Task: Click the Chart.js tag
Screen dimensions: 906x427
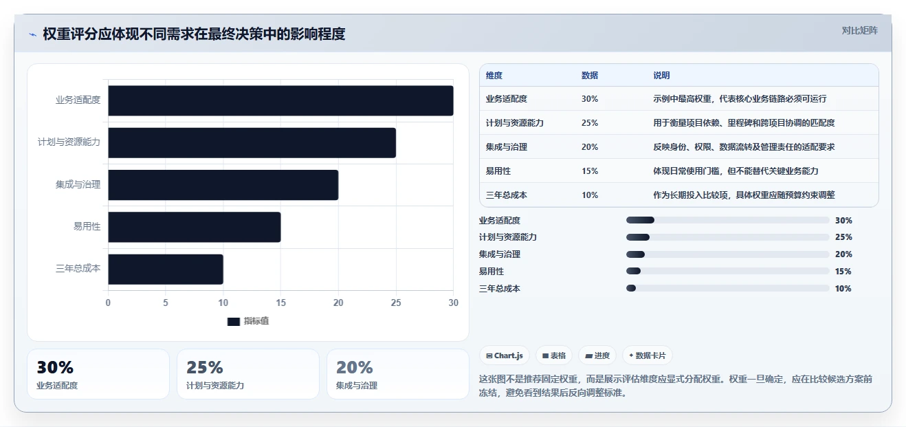Action: point(505,355)
